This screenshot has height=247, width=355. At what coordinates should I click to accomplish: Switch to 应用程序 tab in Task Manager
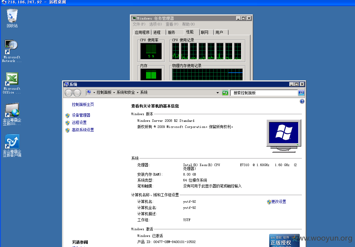[x=142, y=32]
